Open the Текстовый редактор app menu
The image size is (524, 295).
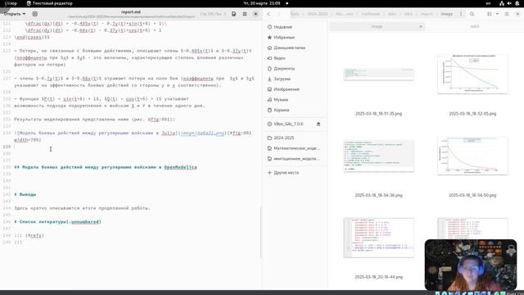tap(49, 3)
